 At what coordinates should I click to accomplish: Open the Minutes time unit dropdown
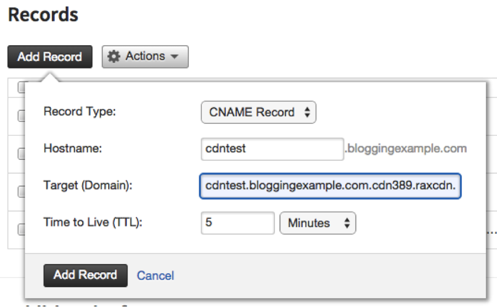pos(318,223)
